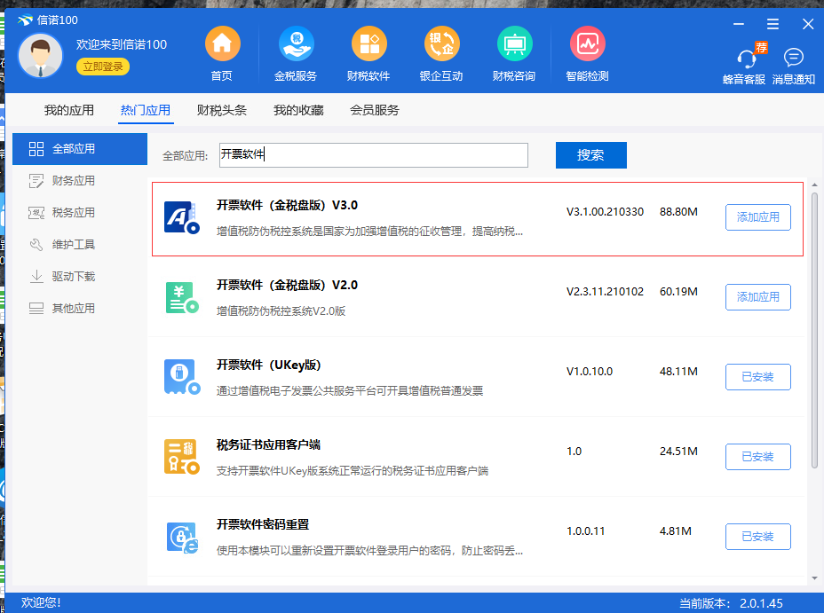Click the 欢迎来到信诺100 greeting text

tap(122, 44)
